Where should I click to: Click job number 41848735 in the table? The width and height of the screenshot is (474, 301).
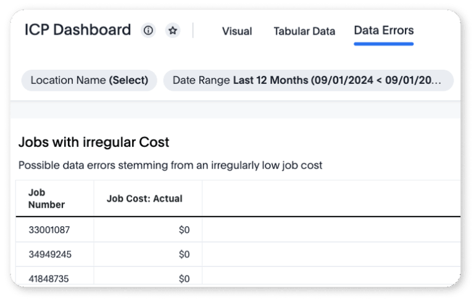pos(49,278)
